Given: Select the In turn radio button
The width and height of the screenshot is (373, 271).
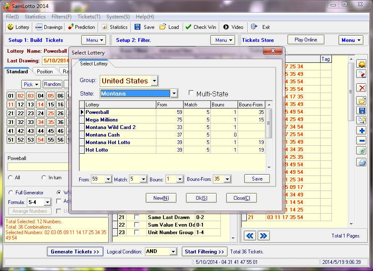Looking at the screenshot, I should [44, 178].
